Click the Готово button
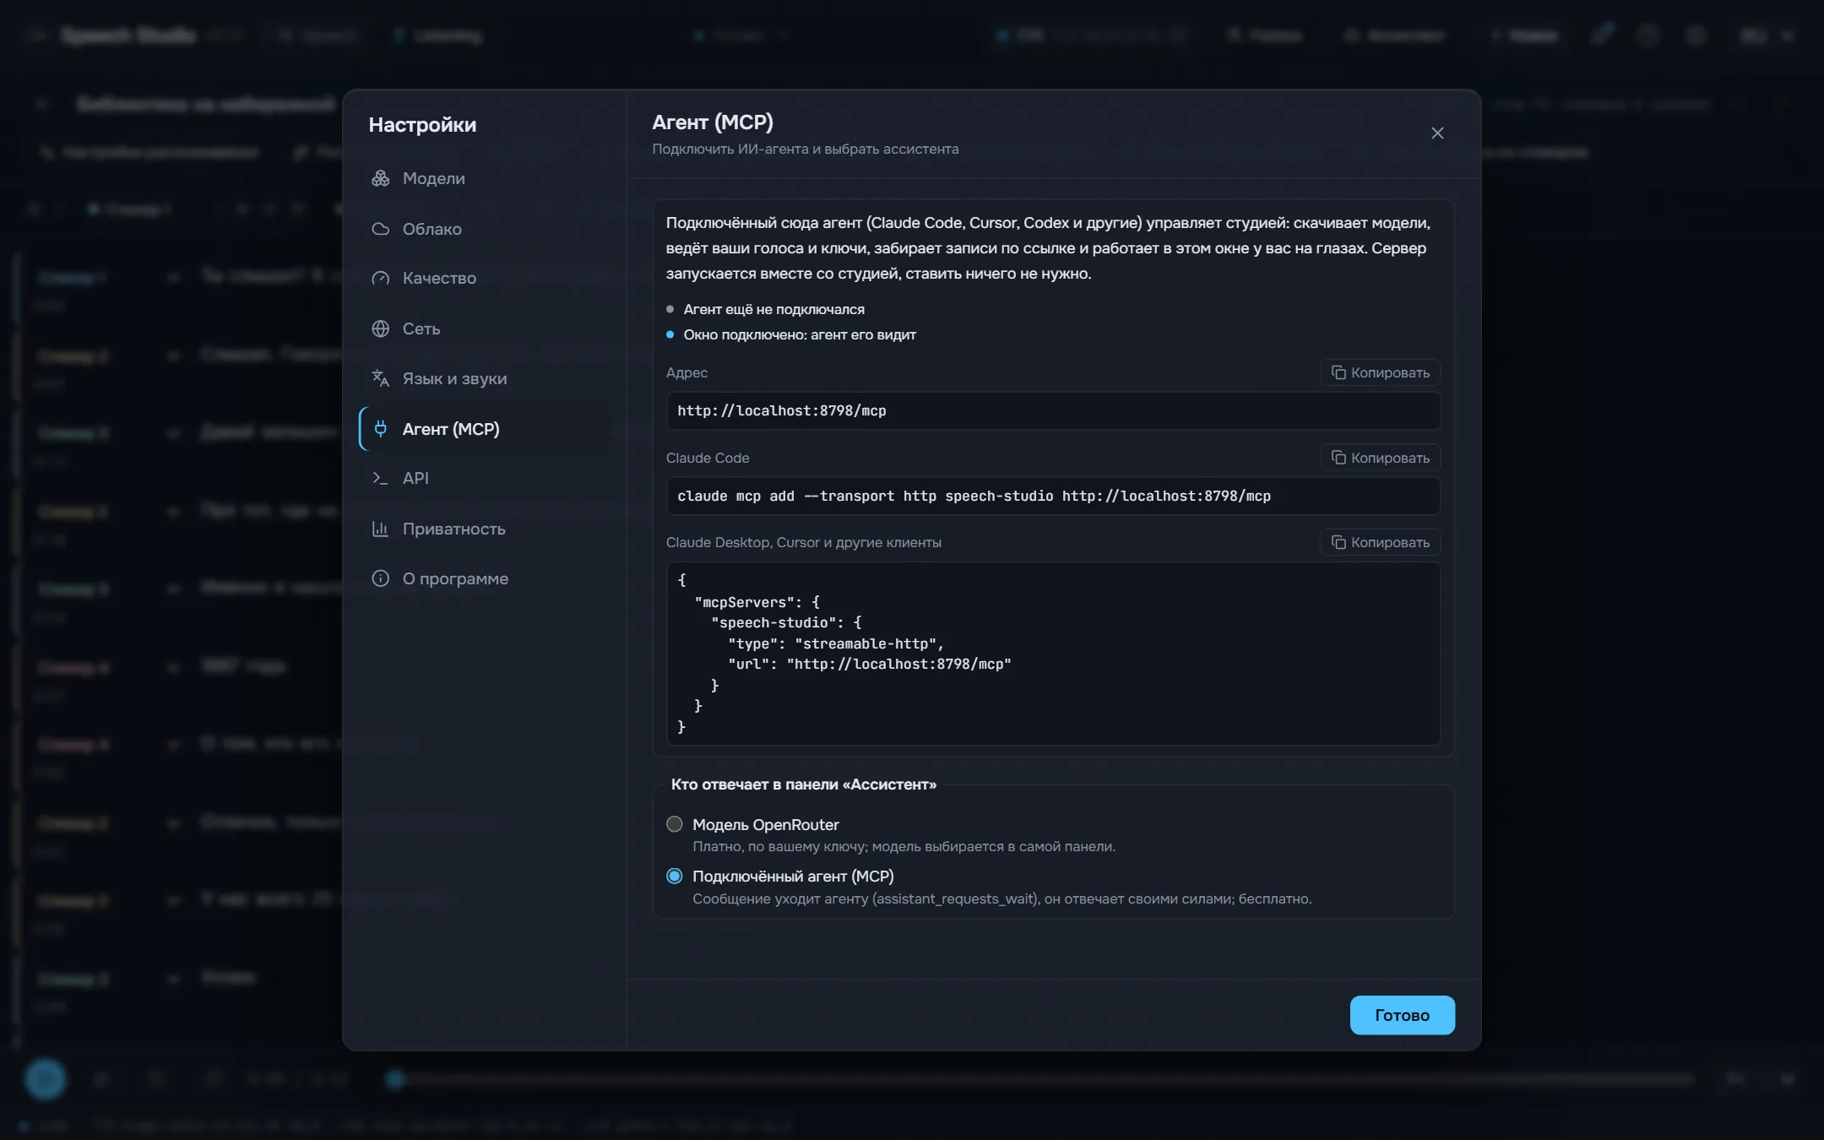Image resolution: width=1824 pixels, height=1140 pixels. point(1402,1015)
